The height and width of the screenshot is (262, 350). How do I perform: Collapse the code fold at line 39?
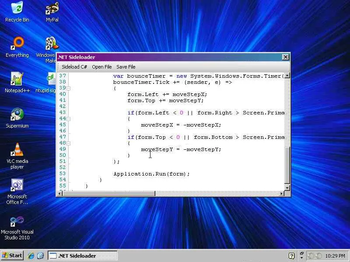click(69, 89)
